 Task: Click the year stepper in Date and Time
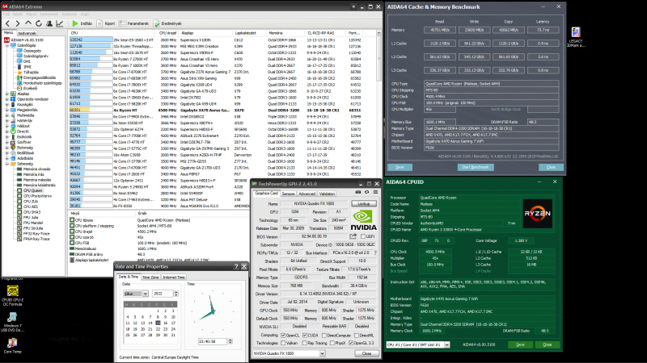tap(176, 294)
